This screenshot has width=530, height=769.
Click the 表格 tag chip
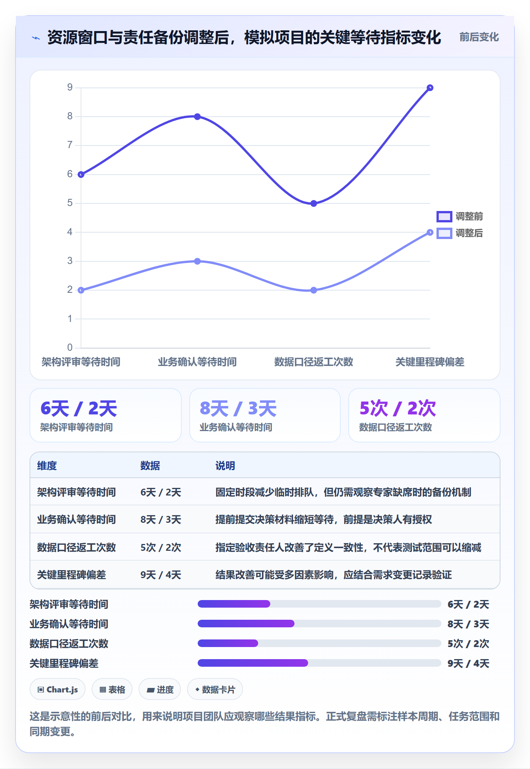pos(112,689)
